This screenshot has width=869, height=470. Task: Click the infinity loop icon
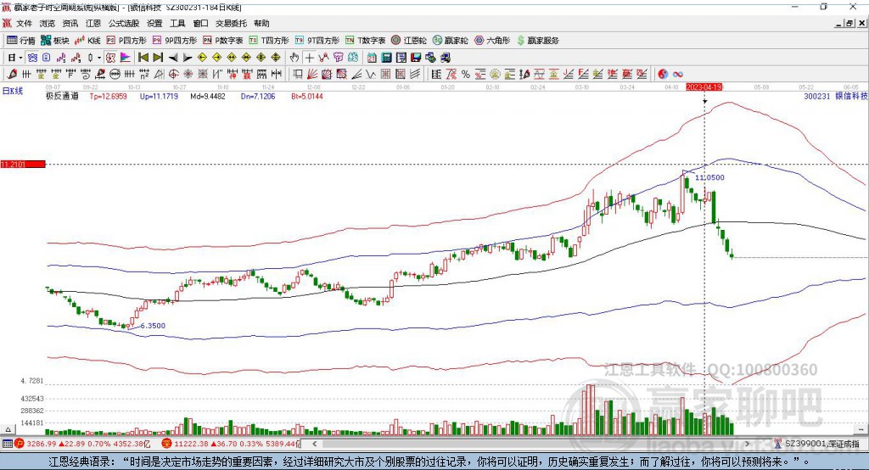[x=678, y=75]
